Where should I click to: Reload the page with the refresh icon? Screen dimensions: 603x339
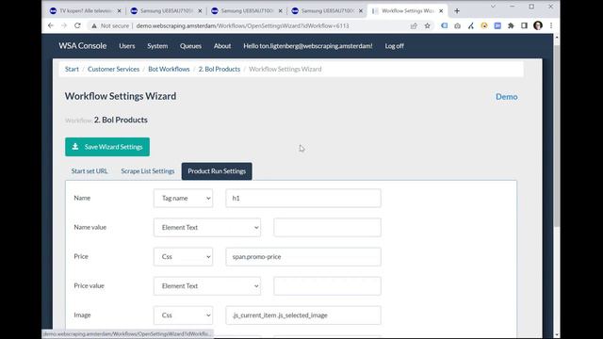point(77,25)
